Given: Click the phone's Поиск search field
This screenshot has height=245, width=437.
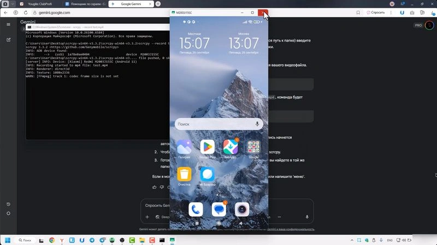Looking at the screenshot, I should point(219,124).
